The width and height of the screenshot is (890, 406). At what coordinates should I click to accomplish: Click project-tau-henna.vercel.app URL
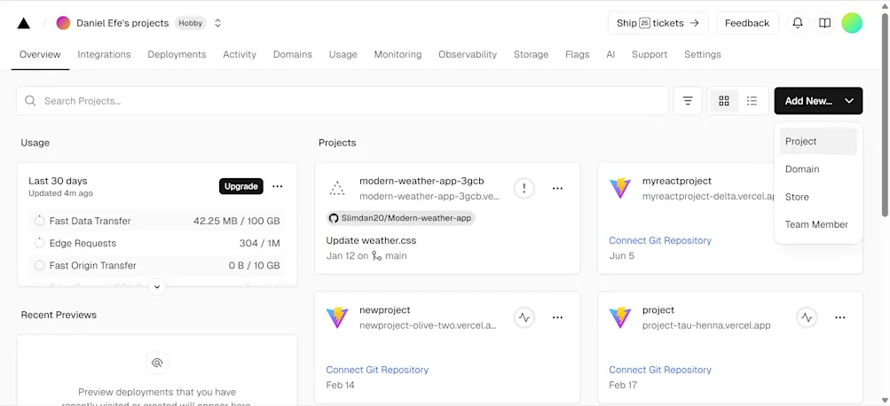point(706,325)
